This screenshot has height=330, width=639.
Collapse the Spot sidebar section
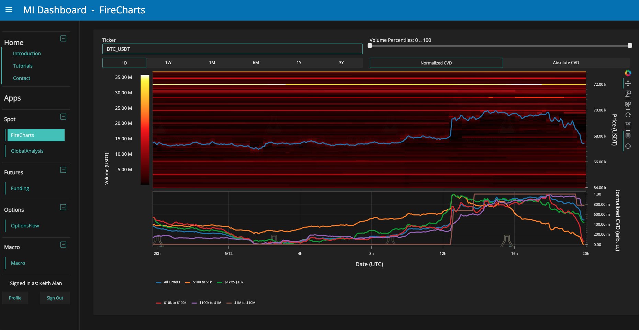[x=63, y=117]
